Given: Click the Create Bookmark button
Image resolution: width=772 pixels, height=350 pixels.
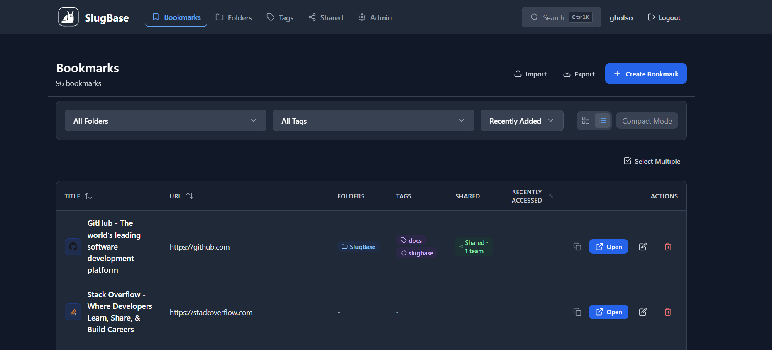Looking at the screenshot, I should pyautogui.click(x=645, y=74).
